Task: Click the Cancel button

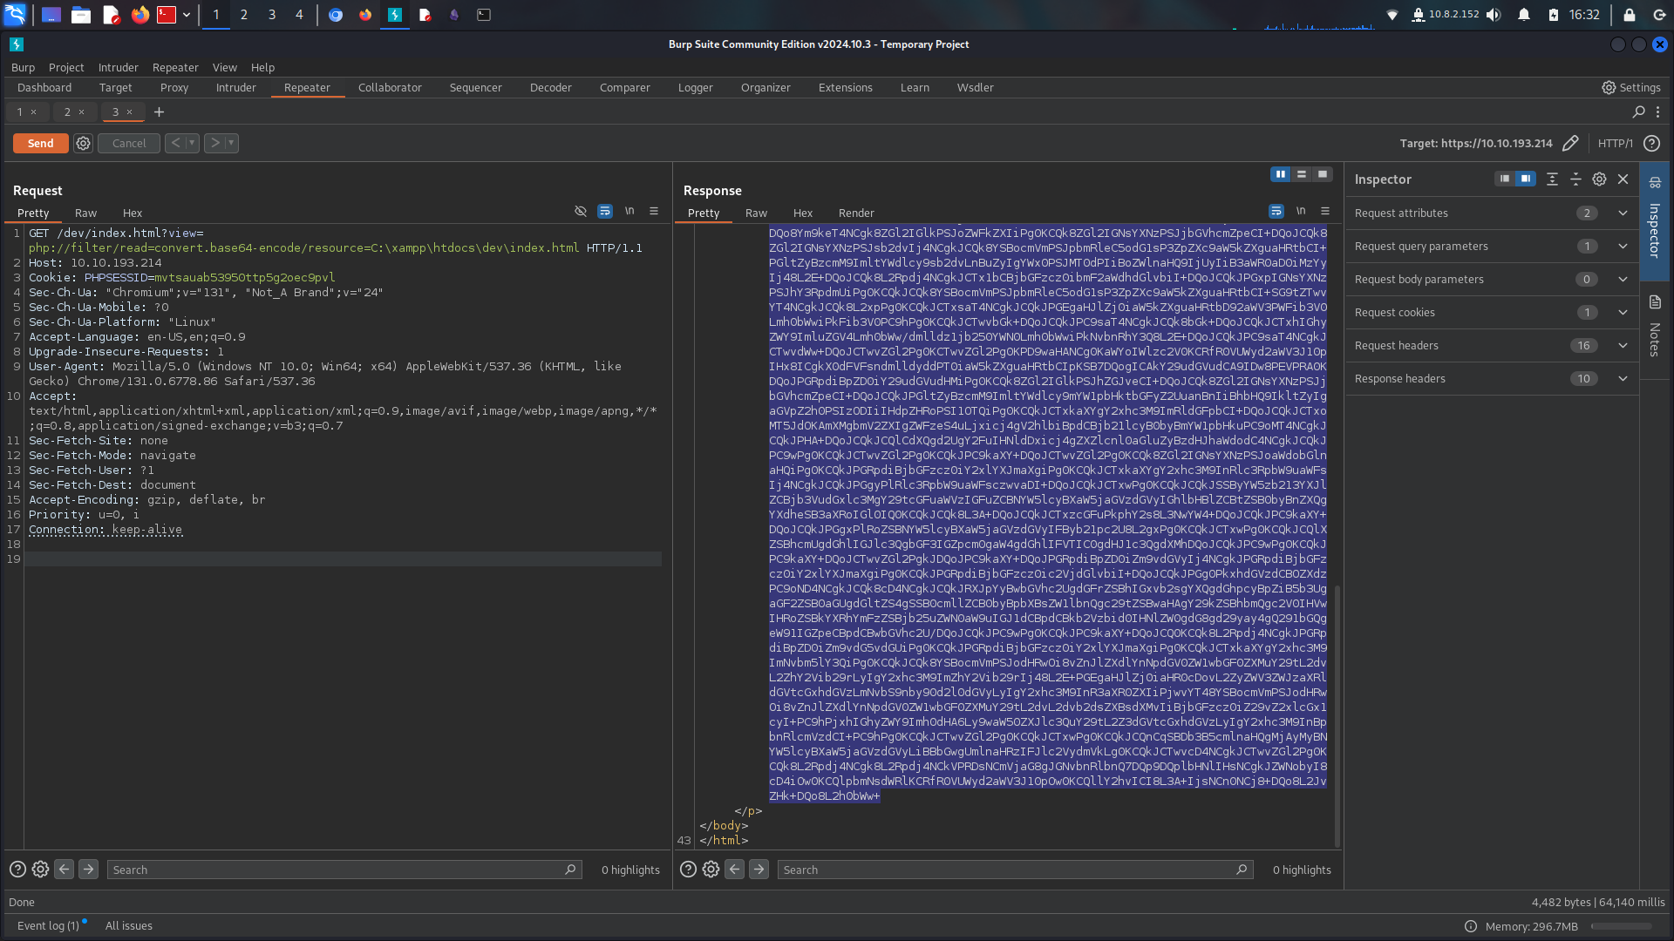Action: click(129, 144)
